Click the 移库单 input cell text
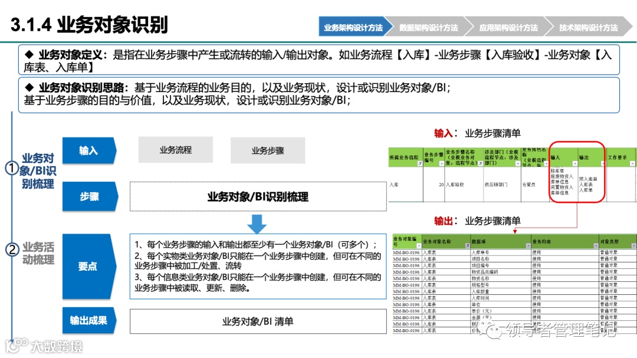Screen dimensions: 637x358 tap(557, 171)
